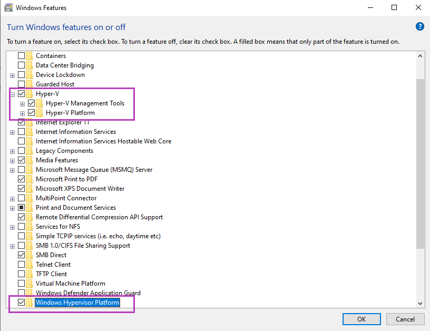Maximize the Windows Features window
Image resolution: width=430 pixels, height=331 pixels.
pos(394,8)
